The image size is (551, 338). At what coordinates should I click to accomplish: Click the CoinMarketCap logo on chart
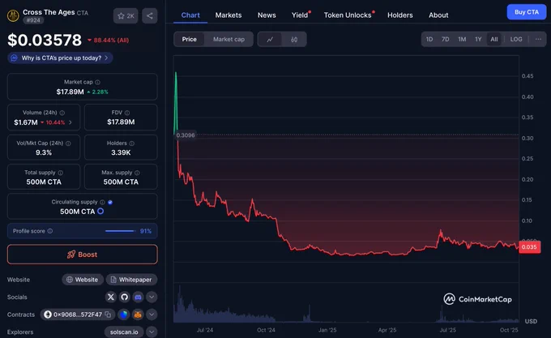point(477,299)
